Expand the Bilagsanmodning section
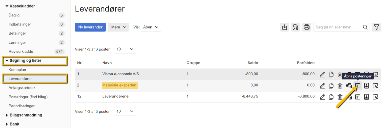 click(x=7, y=115)
